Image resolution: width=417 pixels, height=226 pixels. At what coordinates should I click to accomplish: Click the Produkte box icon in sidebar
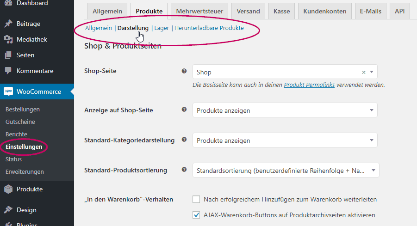point(8,189)
